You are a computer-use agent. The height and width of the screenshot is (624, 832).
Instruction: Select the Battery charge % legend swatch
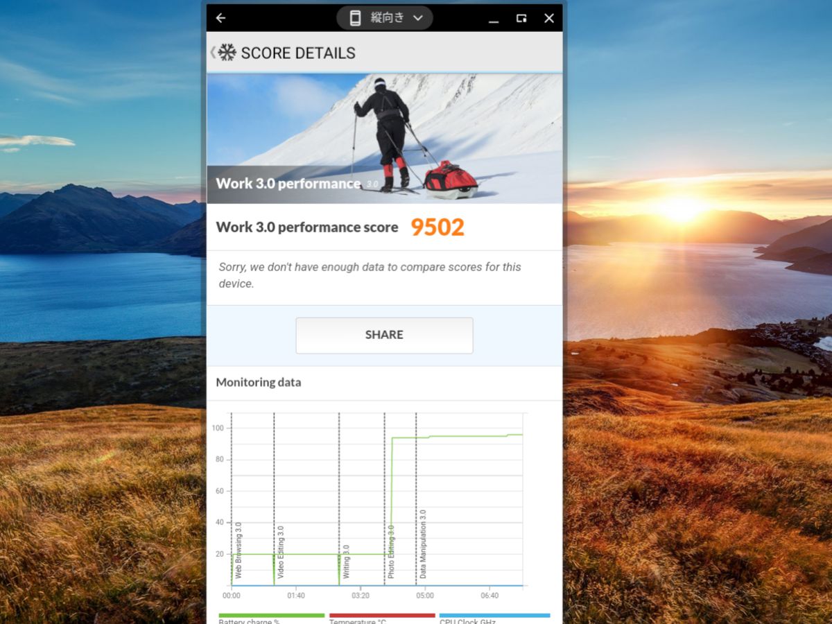coord(271,615)
